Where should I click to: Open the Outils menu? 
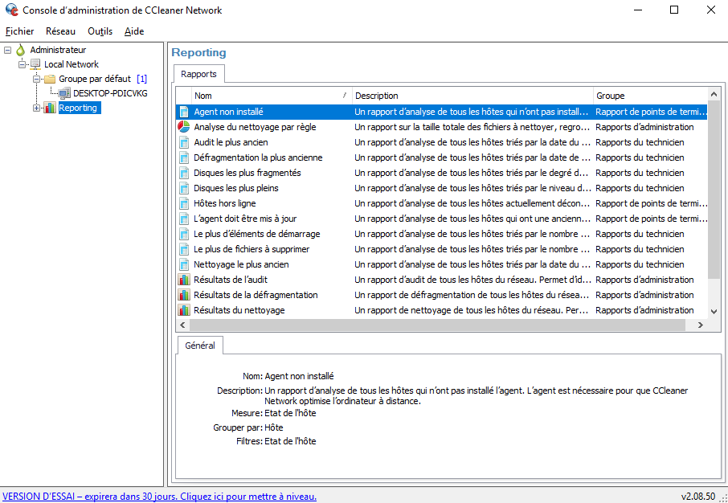100,31
